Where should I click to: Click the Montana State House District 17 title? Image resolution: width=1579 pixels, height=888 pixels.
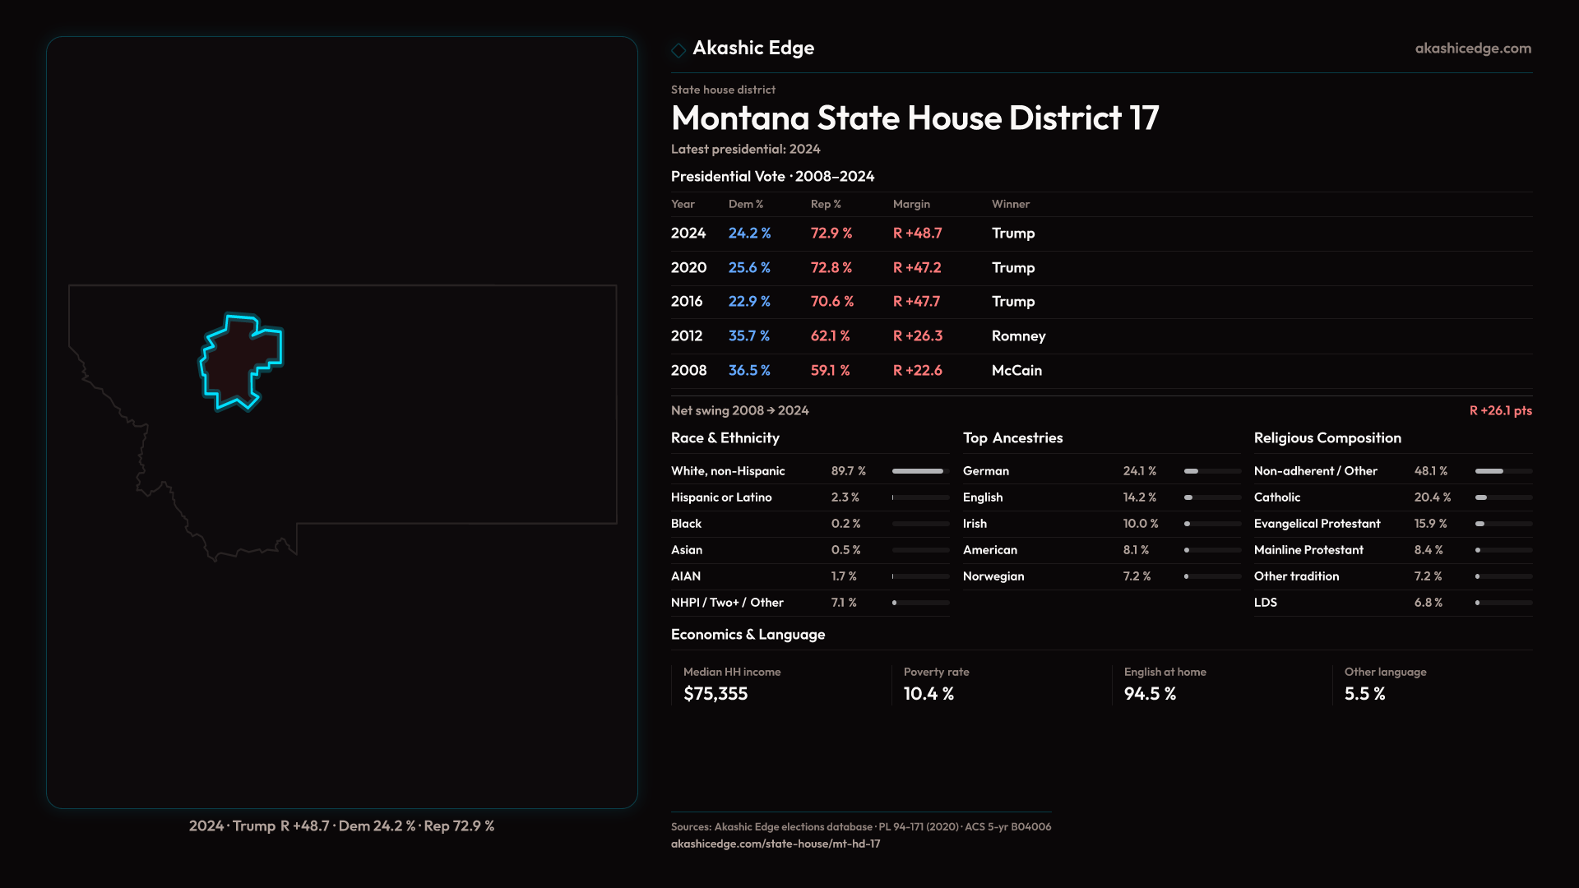coord(915,118)
